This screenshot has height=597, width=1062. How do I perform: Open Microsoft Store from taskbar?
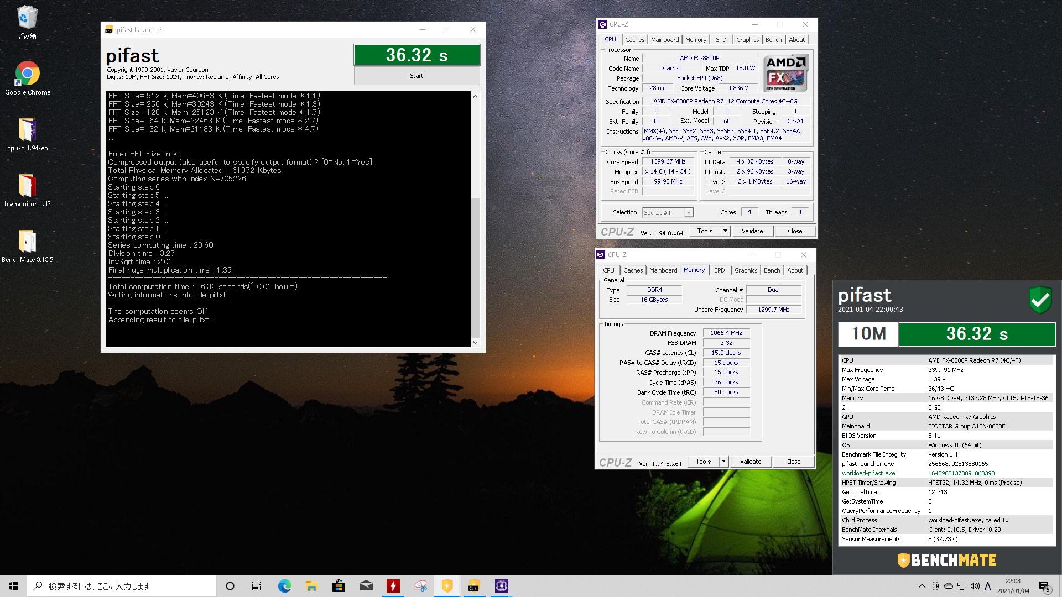339,586
